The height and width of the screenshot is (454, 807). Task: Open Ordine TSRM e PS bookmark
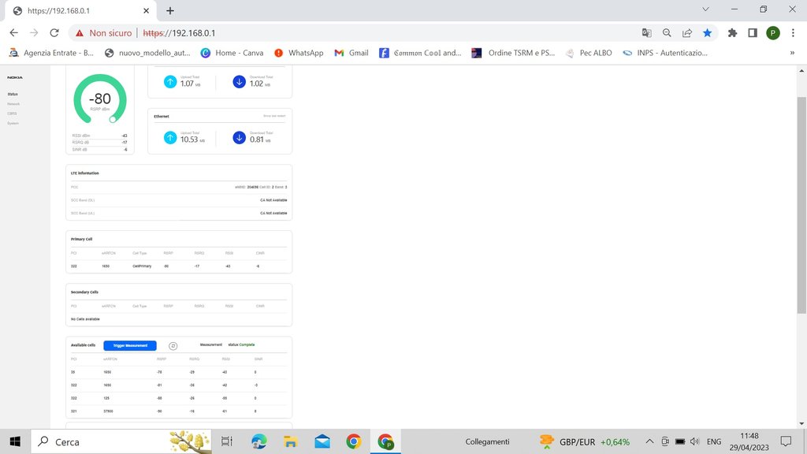click(514, 53)
